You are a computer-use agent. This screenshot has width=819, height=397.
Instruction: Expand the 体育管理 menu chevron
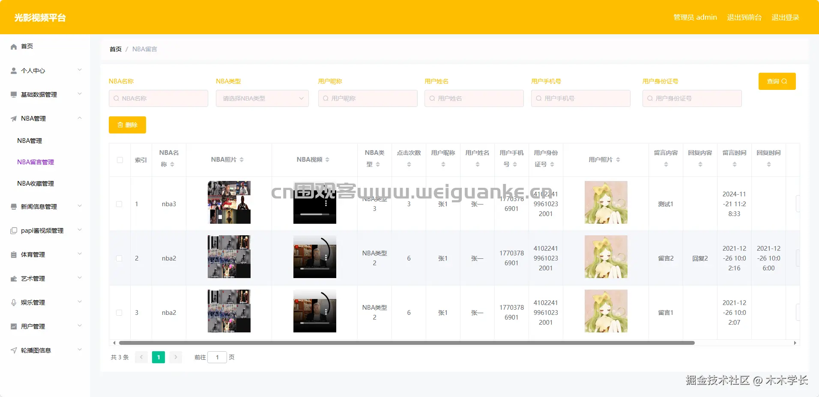[x=80, y=254]
